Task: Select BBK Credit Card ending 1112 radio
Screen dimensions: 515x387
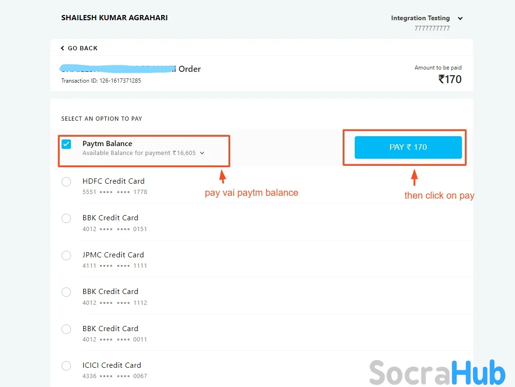Action: (x=66, y=292)
